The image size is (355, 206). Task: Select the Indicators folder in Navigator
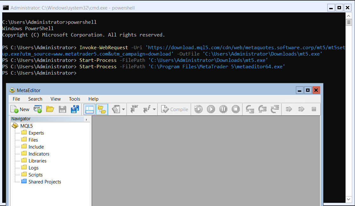39,154
